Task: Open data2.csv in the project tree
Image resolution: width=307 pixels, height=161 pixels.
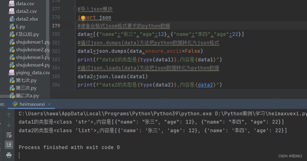Action: (26, 11)
